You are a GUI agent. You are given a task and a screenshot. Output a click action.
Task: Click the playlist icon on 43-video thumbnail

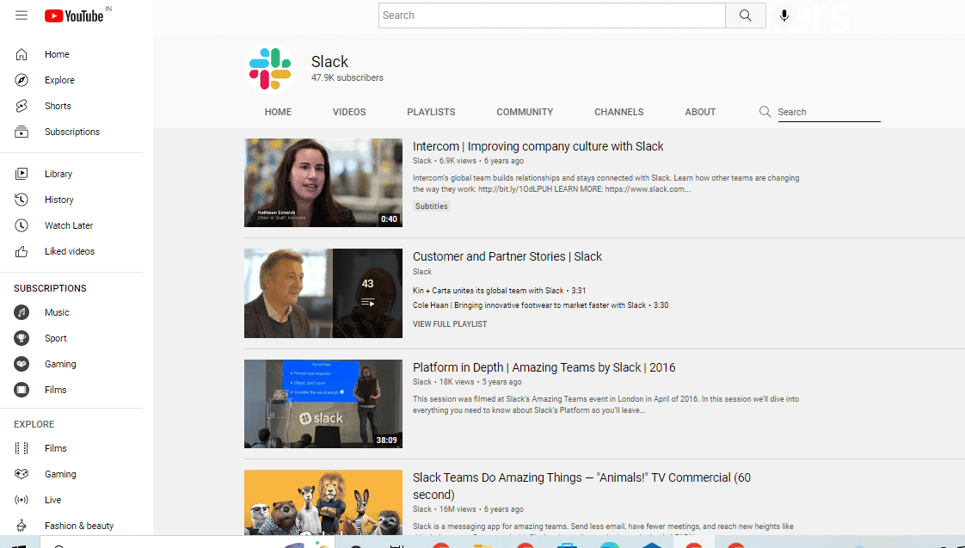[x=367, y=302]
